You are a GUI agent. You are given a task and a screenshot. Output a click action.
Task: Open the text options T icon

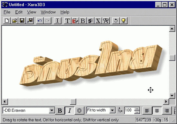pyautogui.click(x=67, y=21)
